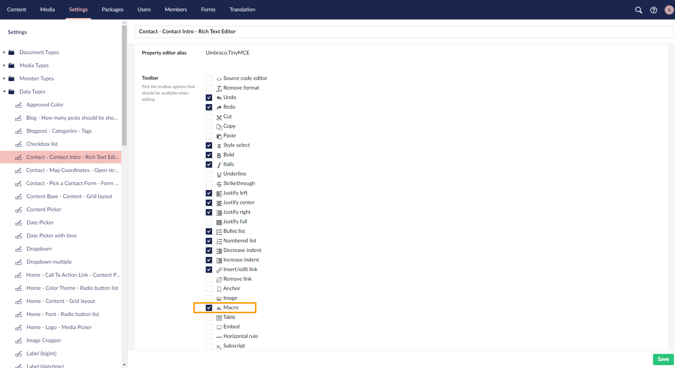Click the search magnifier icon
Screen dimensions: 675x368
(638, 10)
